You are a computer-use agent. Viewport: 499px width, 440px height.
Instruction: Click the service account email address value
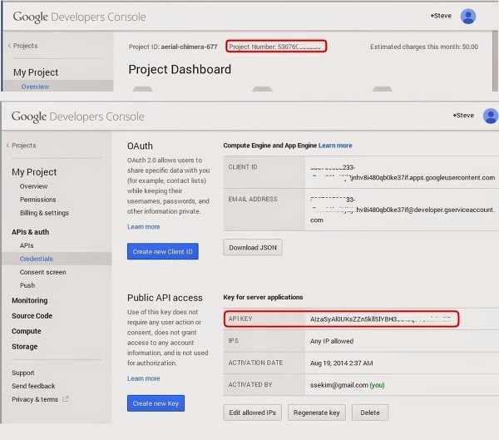click(x=403, y=210)
